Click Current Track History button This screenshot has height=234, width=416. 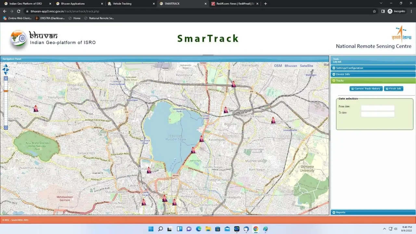pyautogui.click(x=366, y=89)
